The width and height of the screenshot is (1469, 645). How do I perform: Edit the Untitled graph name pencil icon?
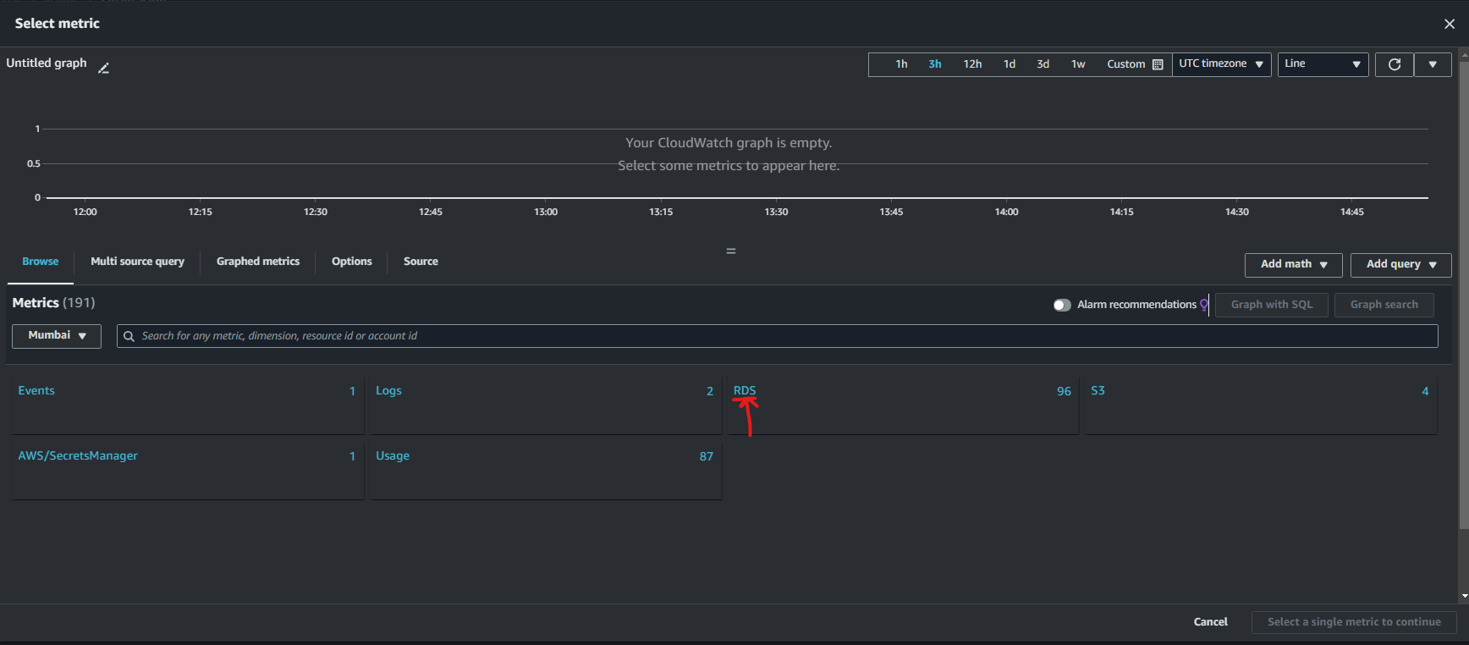(x=103, y=69)
